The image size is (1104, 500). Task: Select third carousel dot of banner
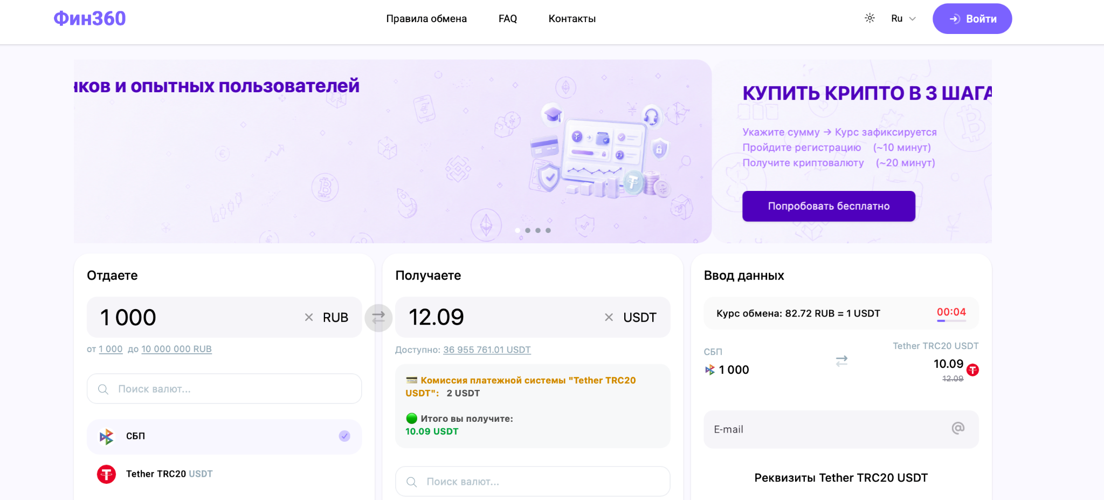(538, 230)
